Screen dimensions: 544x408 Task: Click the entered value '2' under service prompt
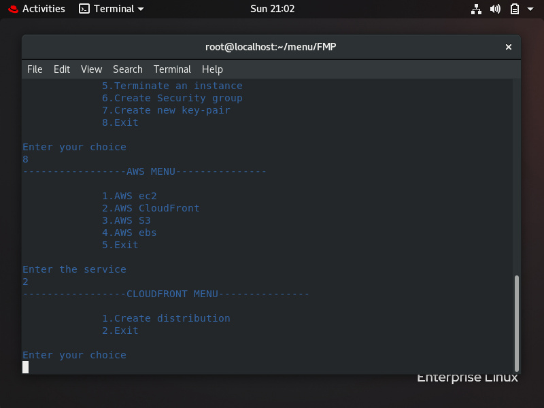click(25, 282)
